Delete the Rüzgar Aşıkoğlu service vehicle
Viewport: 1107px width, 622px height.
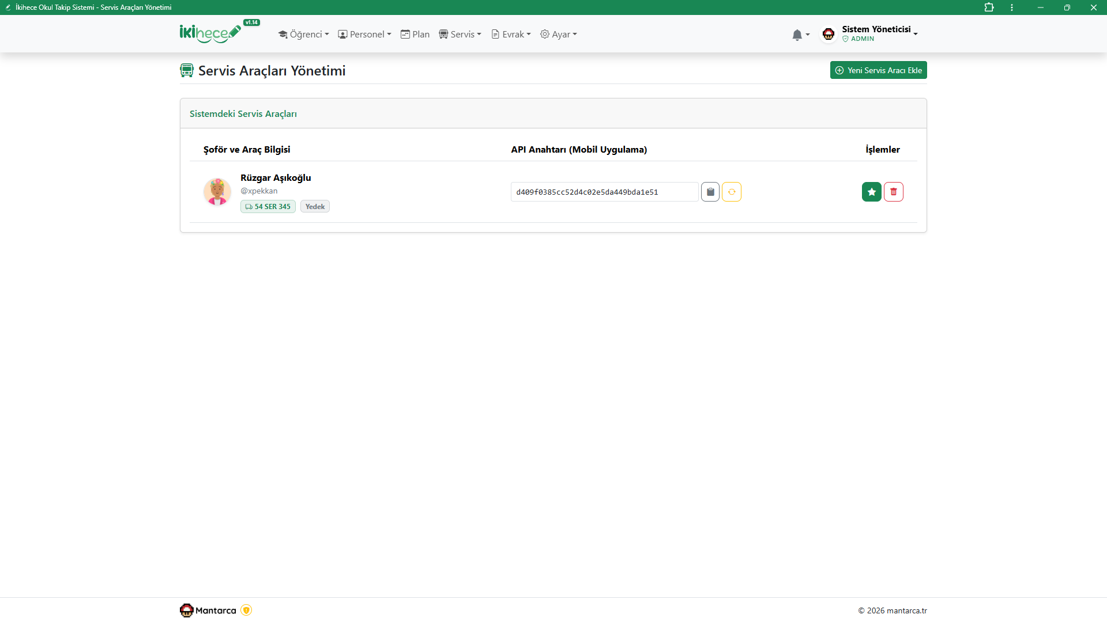[894, 192]
